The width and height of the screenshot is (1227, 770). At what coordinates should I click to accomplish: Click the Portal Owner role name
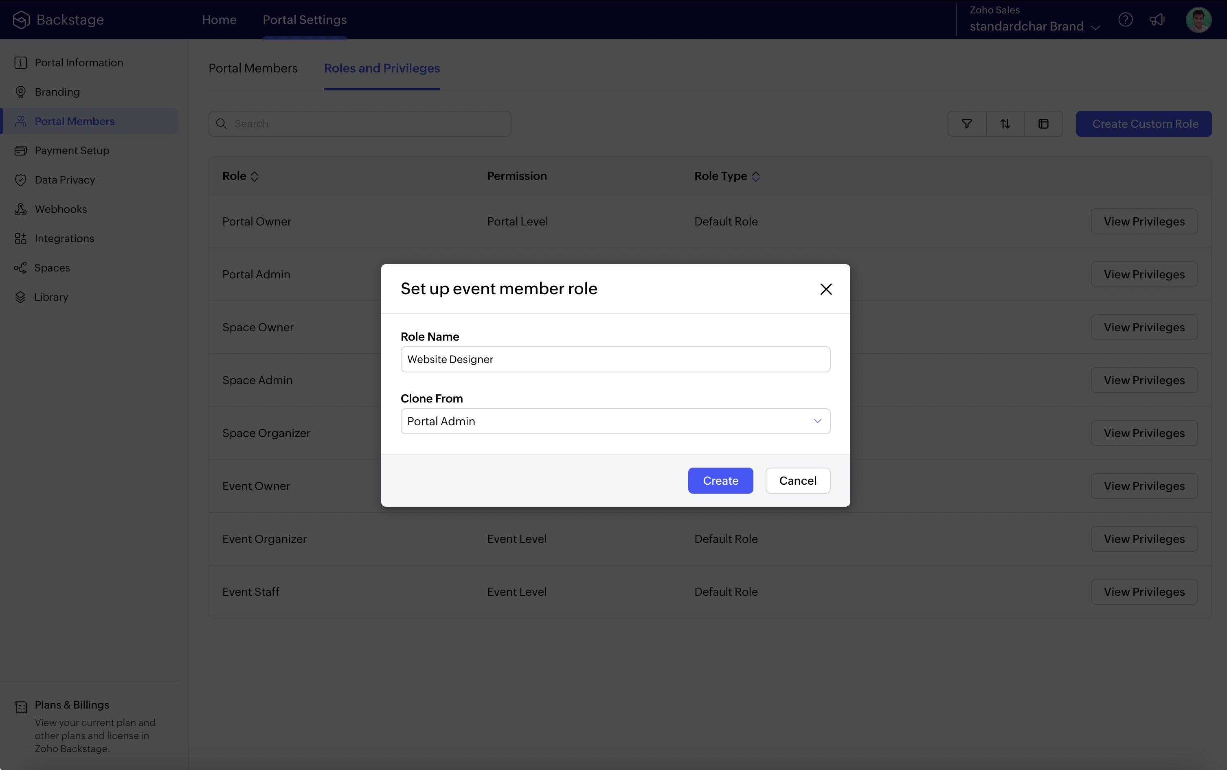(256, 221)
